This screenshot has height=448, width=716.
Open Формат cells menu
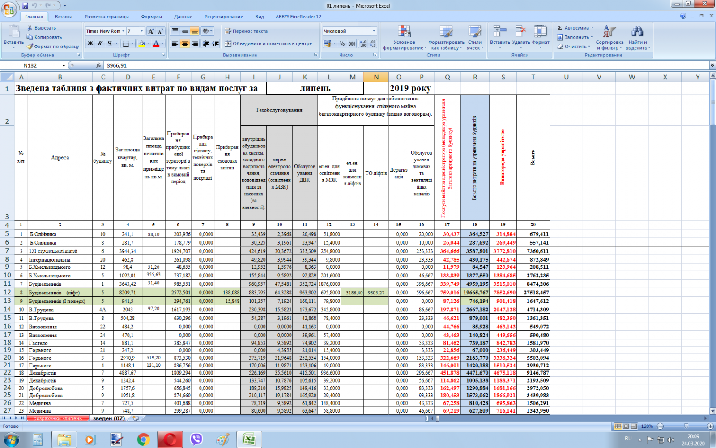click(x=541, y=38)
